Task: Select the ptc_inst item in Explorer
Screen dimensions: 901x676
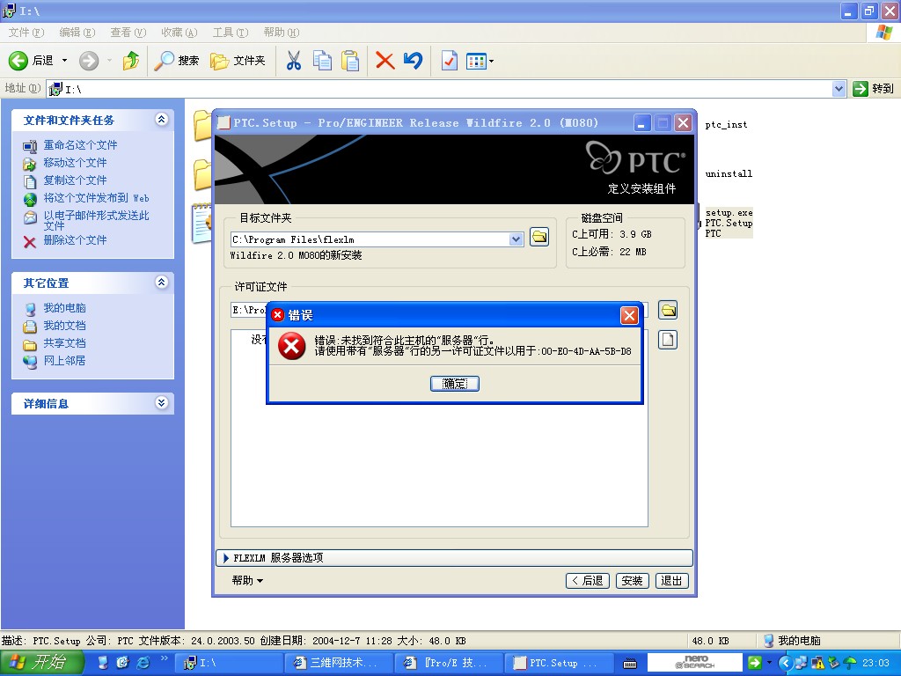Action: (x=726, y=125)
